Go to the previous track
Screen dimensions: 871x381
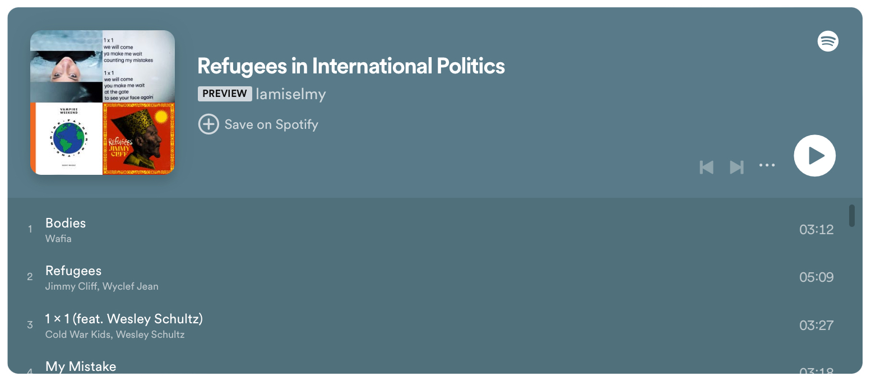pyautogui.click(x=707, y=167)
